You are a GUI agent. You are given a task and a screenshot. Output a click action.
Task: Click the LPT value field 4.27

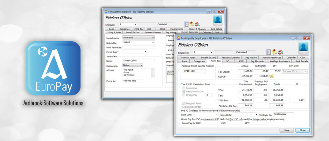(x=297, y=100)
